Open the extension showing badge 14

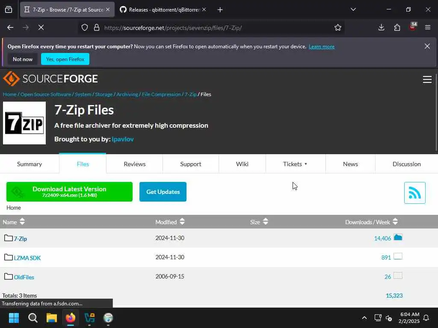tap(413, 27)
